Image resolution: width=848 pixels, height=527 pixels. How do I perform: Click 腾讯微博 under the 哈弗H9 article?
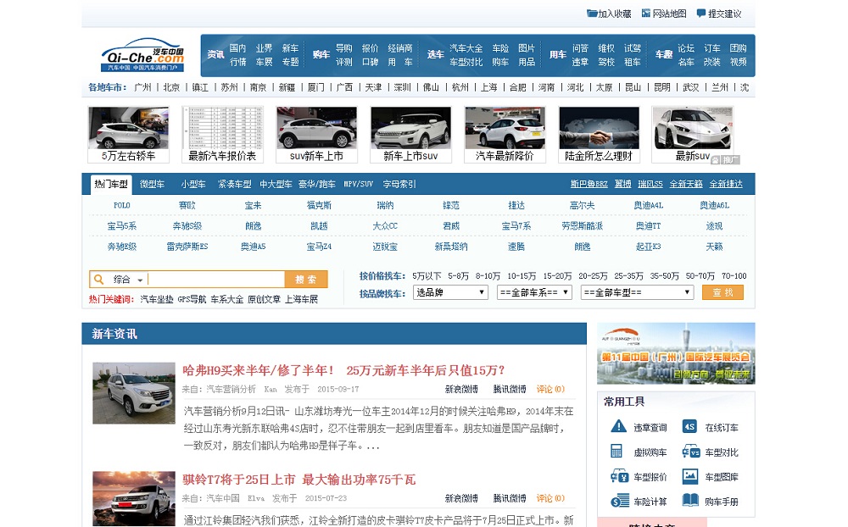[510, 389]
